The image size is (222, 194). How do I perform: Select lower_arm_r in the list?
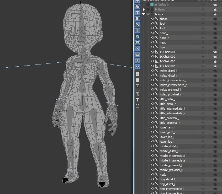pyautogui.click(x=168, y=132)
